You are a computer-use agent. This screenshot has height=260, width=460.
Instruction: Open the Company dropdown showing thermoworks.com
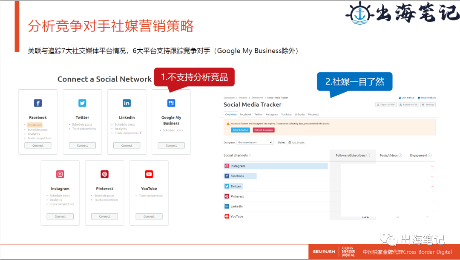click(x=255, y=142)
